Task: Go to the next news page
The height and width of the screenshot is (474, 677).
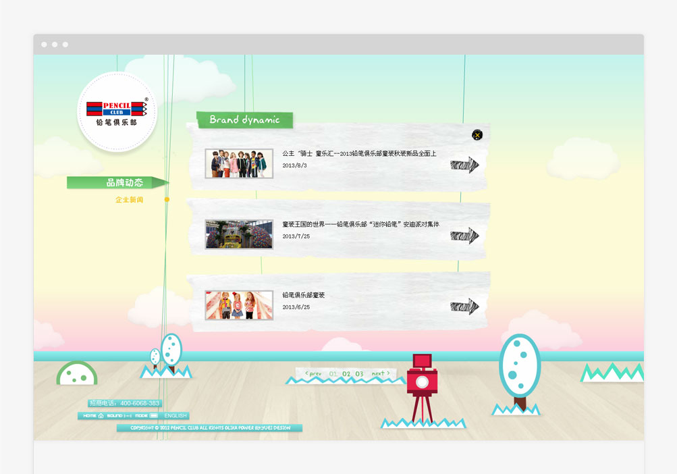Action: pos(381,373)
